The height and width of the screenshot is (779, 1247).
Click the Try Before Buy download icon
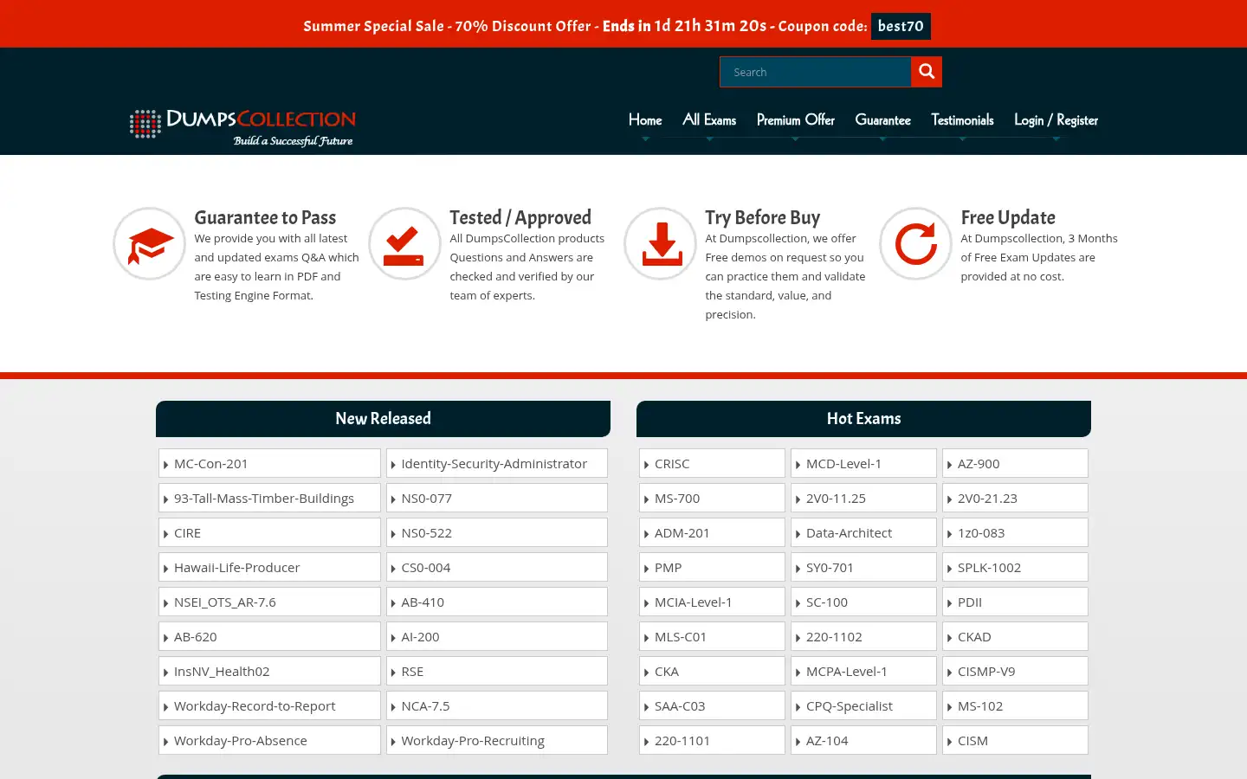point(661,243)
